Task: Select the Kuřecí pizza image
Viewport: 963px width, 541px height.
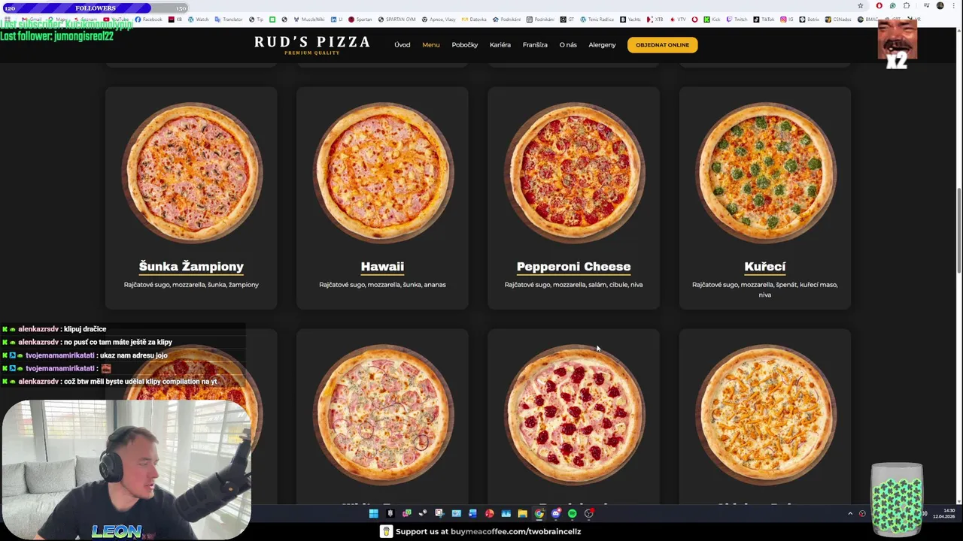Action: point(765,173)
